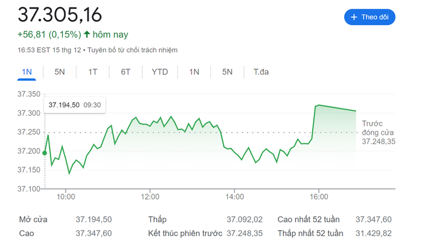Switch to the 1T range tab
The image size is (423, 243).
coord(93,72)
